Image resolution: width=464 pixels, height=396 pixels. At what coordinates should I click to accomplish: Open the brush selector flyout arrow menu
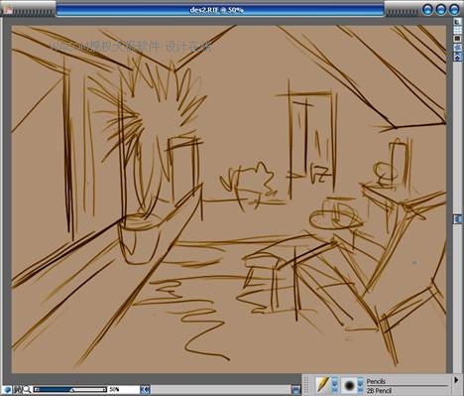pos(456,380)
